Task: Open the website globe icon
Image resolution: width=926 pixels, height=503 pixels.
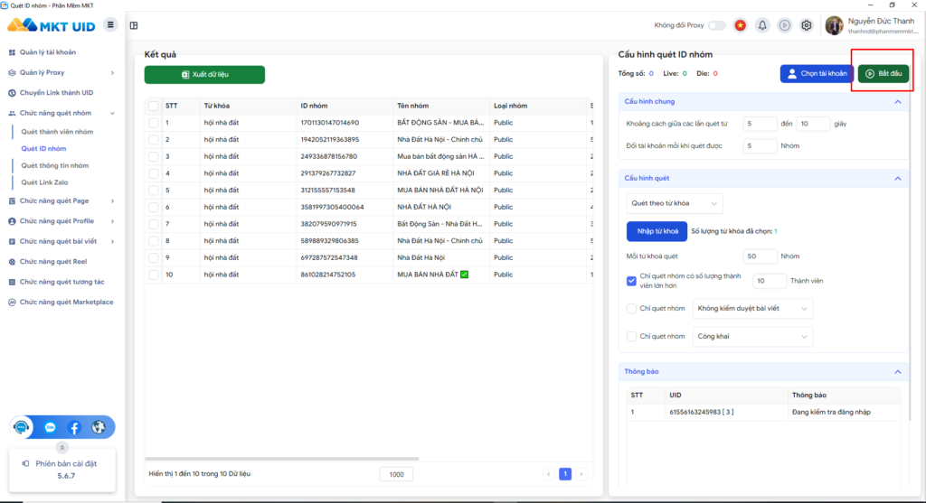Action: [99, 428]
